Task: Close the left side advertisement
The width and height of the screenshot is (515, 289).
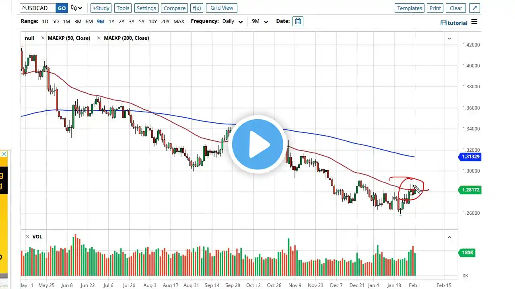Action: [x=4, y=154]
